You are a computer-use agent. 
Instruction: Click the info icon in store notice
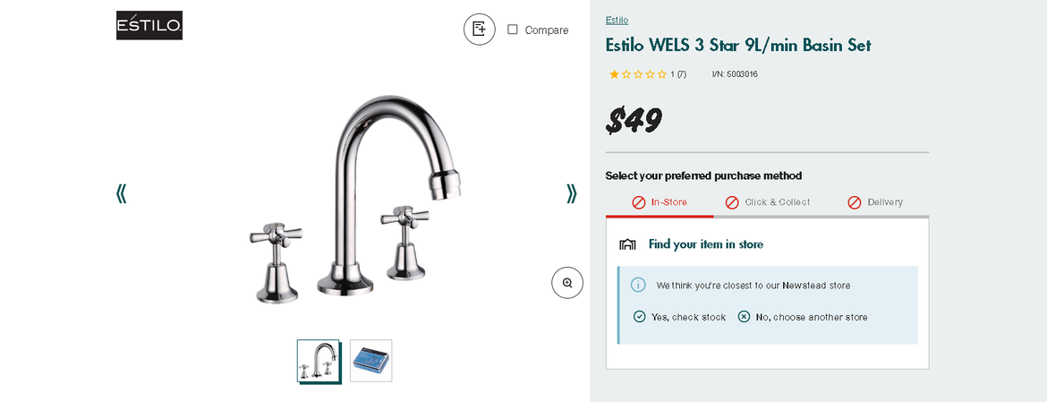pos(638,285)
